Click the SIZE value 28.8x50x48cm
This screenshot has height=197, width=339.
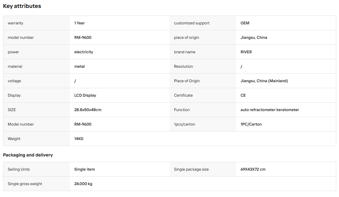tap(88, 110)
